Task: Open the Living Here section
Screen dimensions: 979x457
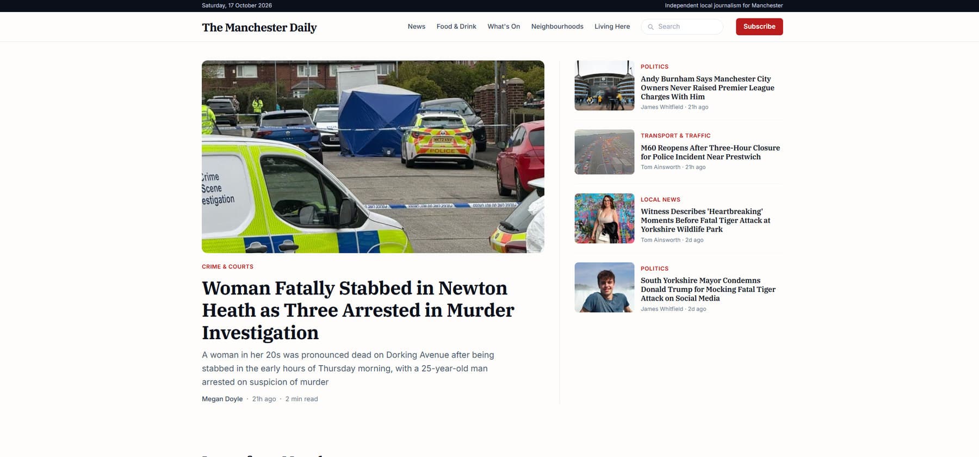Action: pyautogui.click(x=612, y=27)
